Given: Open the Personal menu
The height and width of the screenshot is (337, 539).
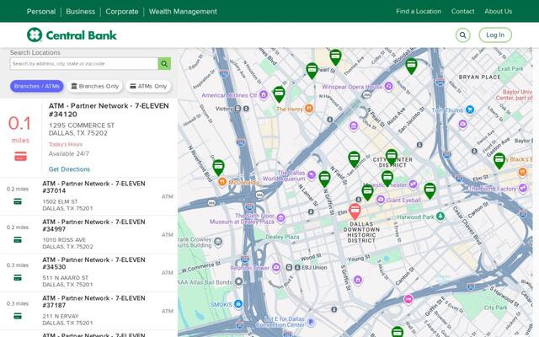Looking at the screenshot, I should 41,11.
